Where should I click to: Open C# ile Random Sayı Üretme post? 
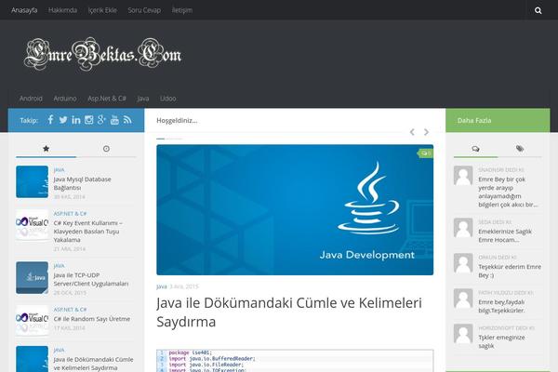[92, 319]
